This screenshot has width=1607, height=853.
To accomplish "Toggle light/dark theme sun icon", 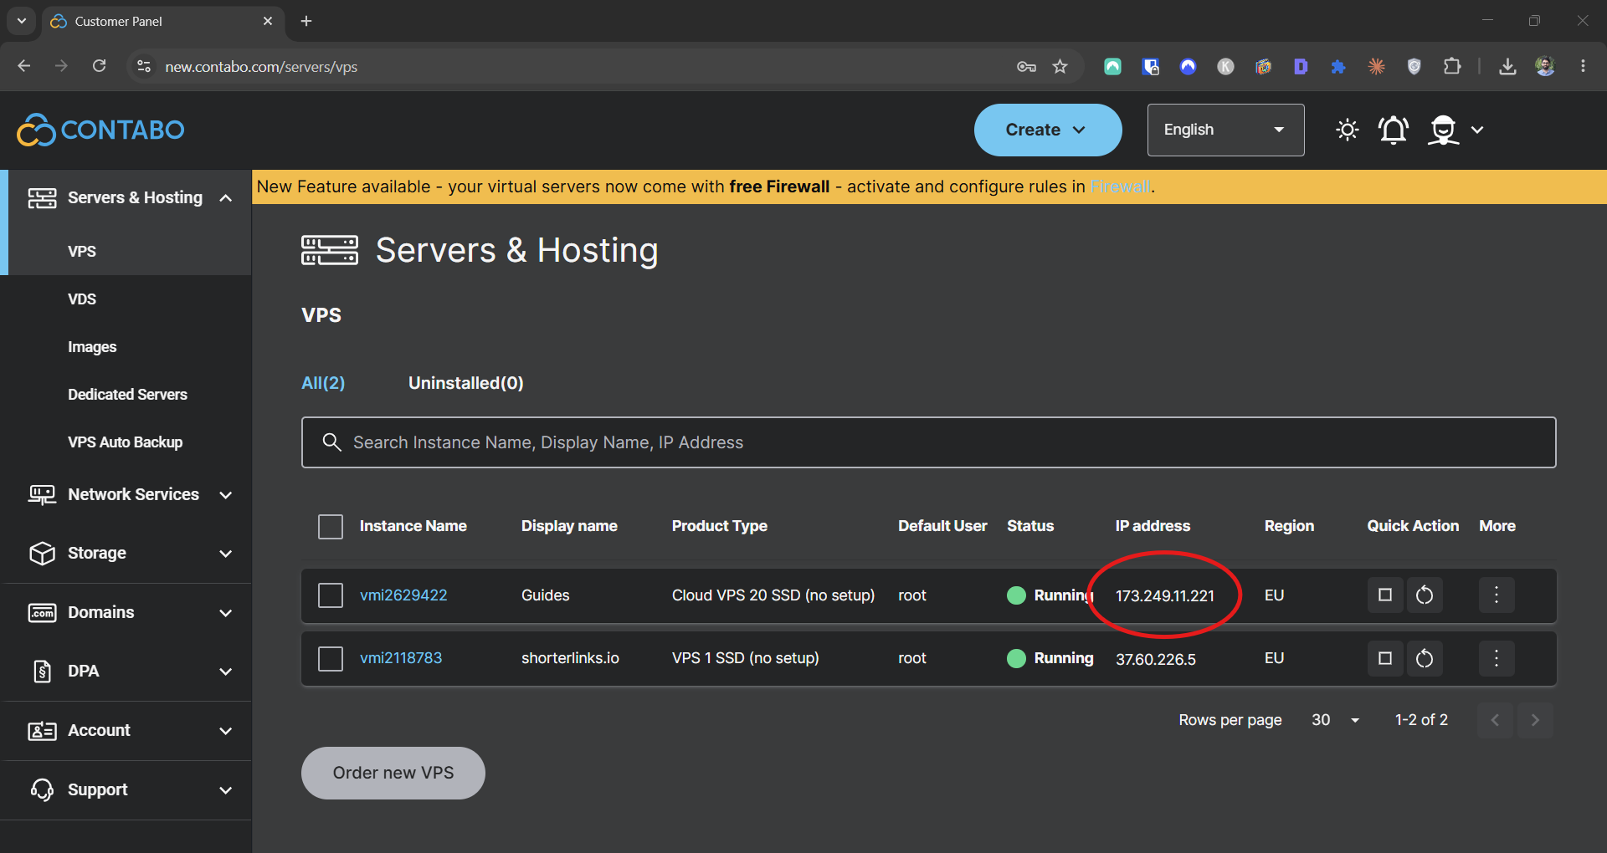I will click(1347, 130).
